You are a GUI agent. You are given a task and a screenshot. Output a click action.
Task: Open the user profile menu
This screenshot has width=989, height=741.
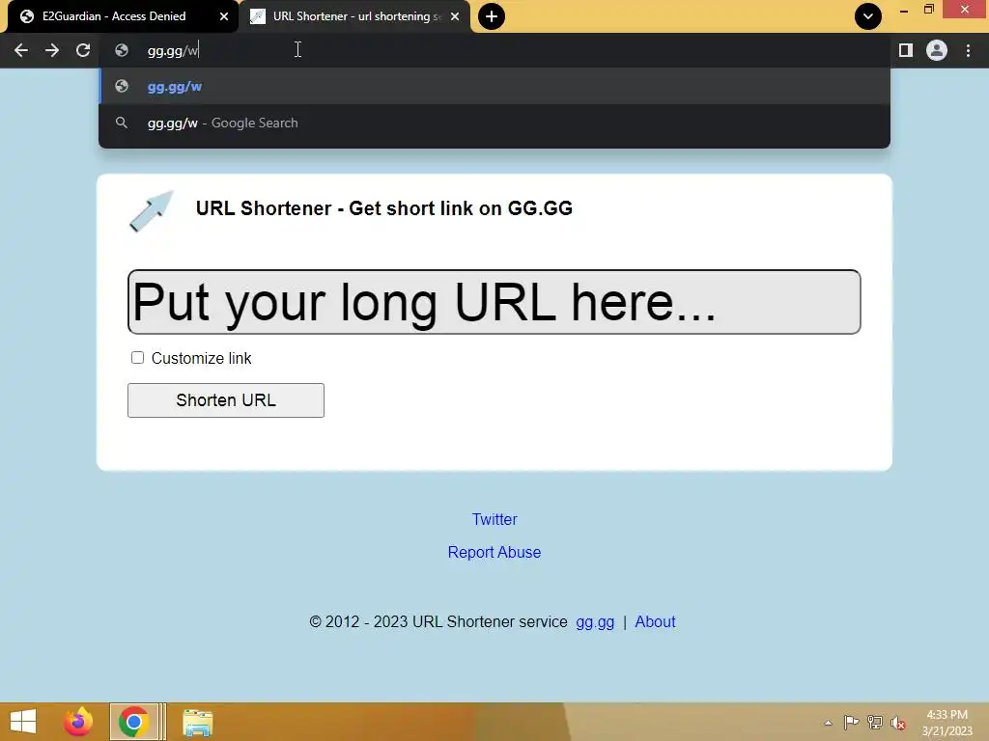tap(937, 50)
